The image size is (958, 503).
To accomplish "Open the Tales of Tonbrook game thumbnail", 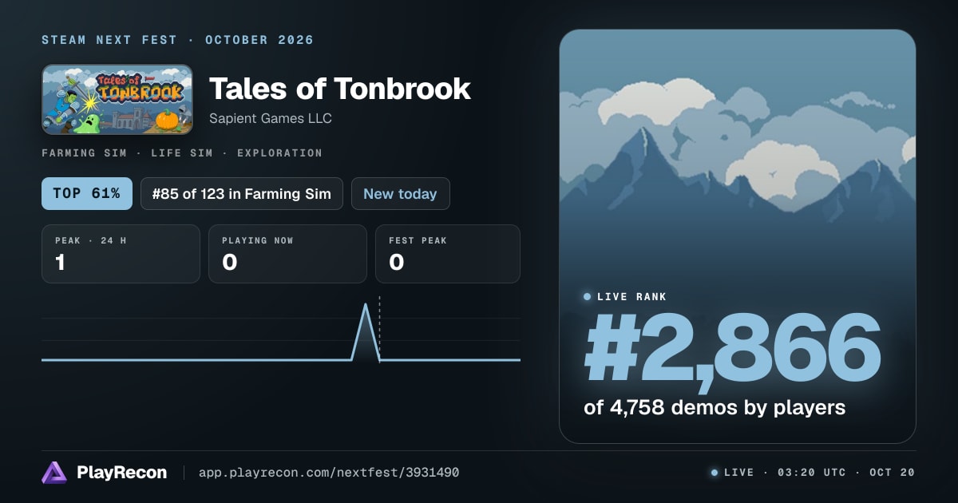I will [117, 99].
